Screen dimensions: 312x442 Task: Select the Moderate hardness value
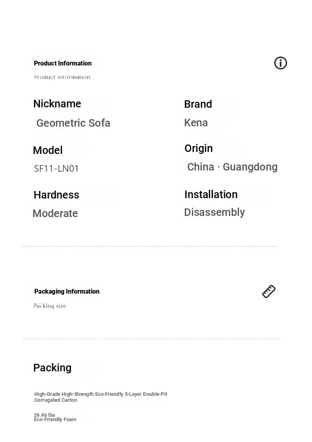click(x=55, y=214)
